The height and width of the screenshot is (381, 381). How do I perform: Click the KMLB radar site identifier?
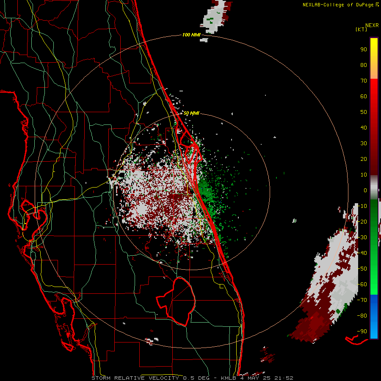pyautogui.click(x=229, y=378)
